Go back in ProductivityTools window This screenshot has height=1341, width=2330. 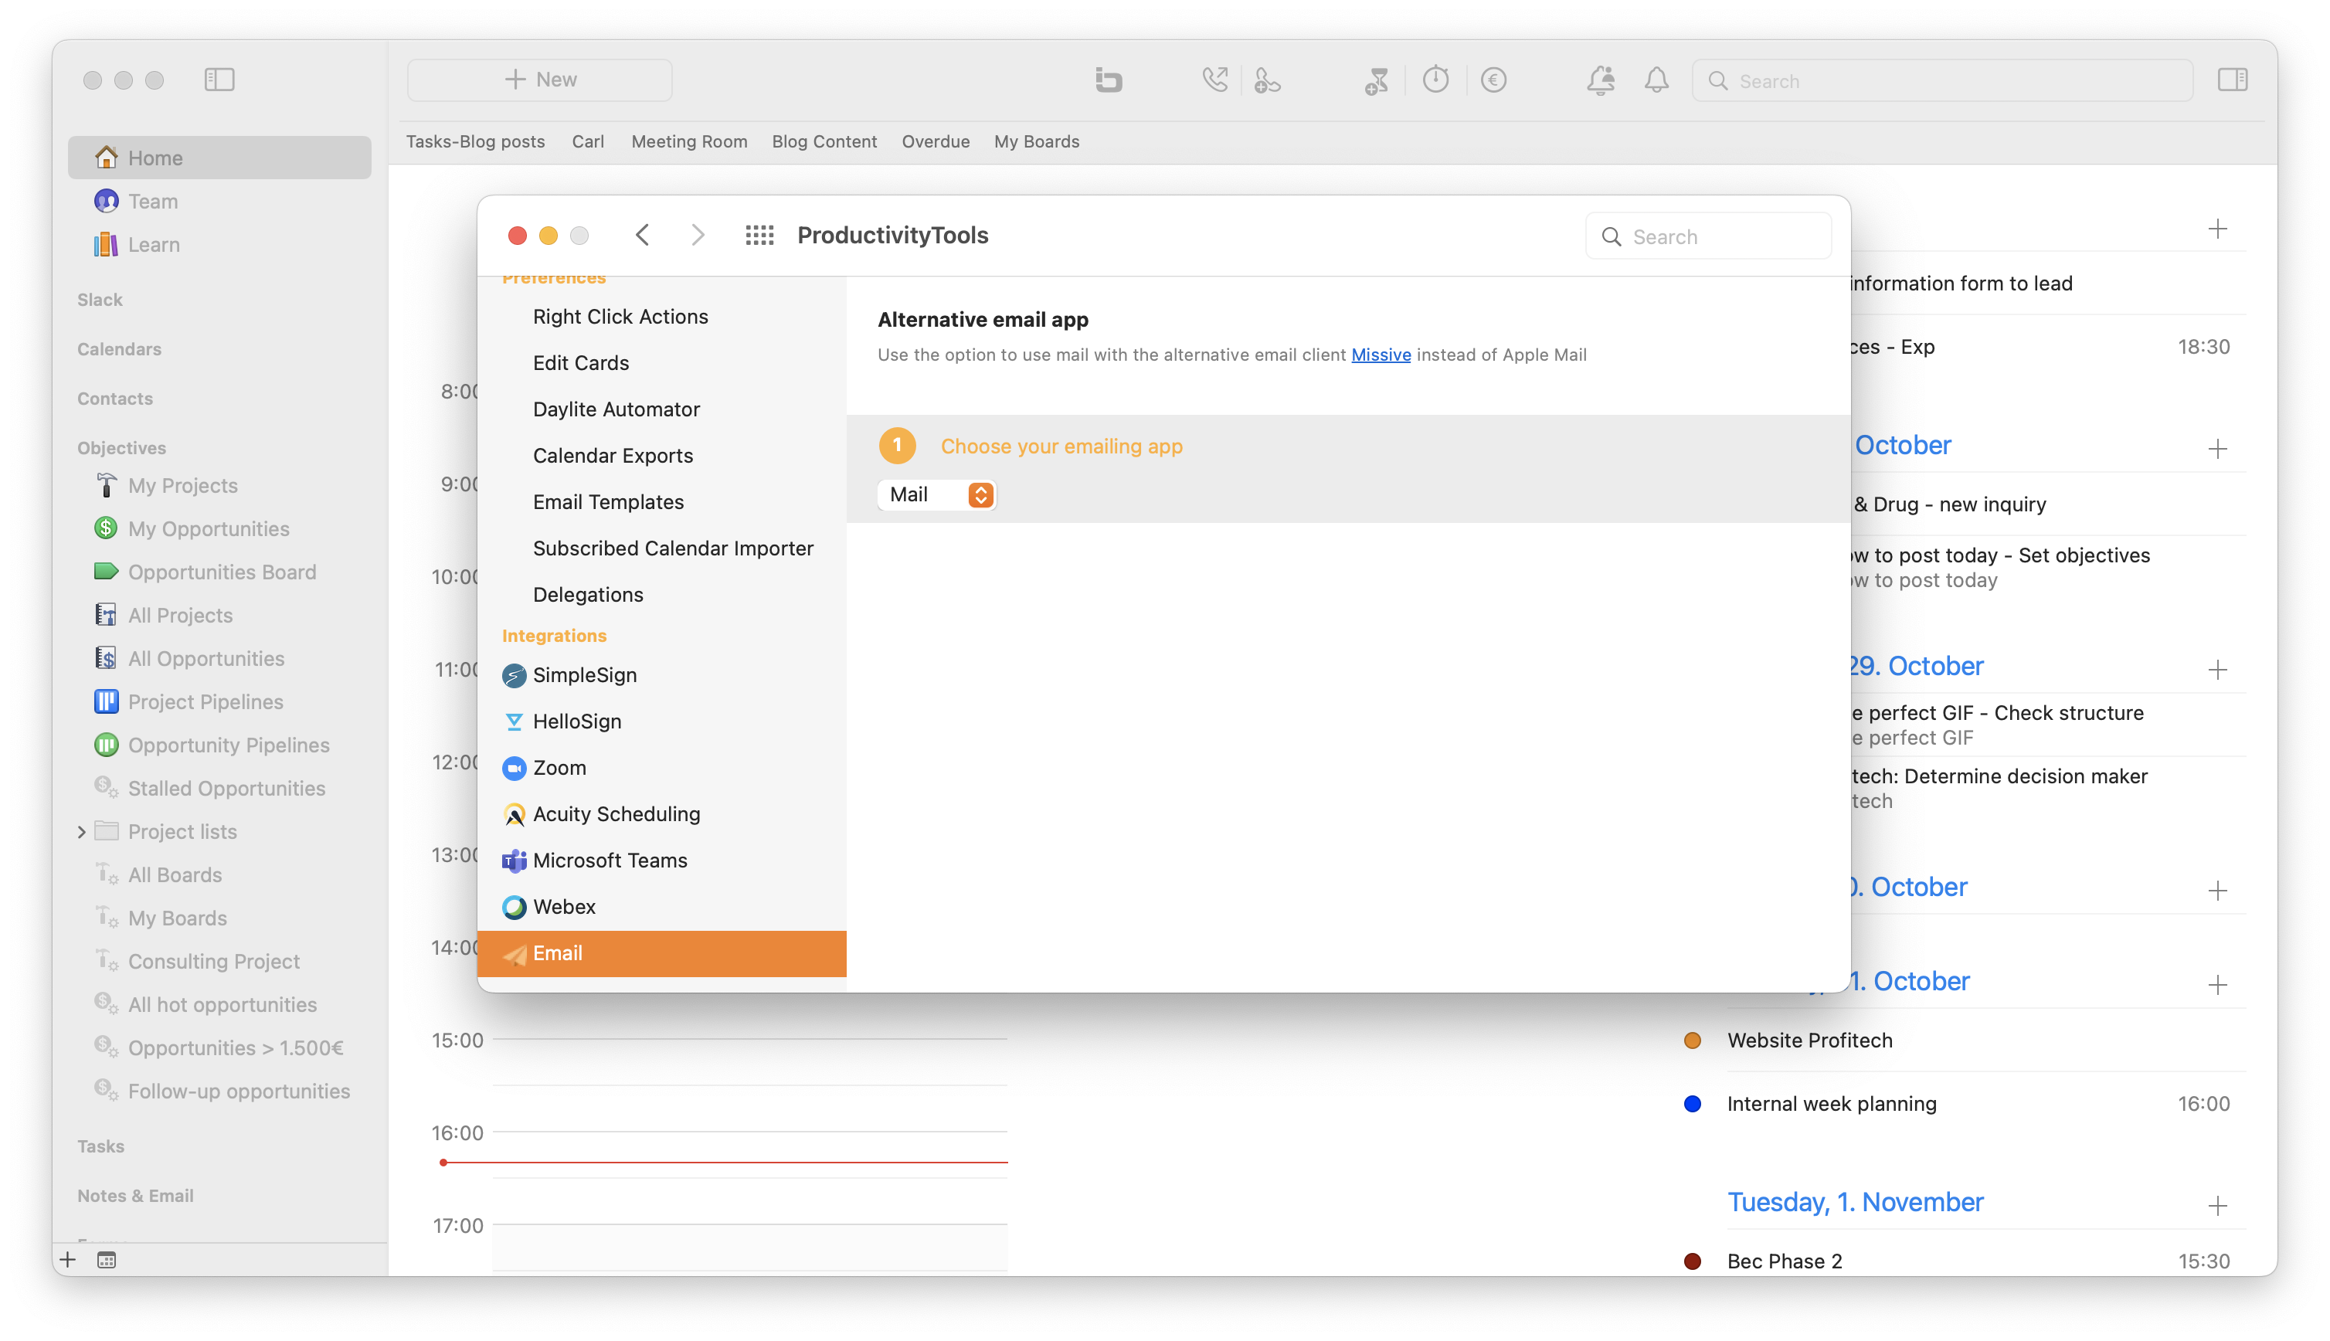coord(642,236)
